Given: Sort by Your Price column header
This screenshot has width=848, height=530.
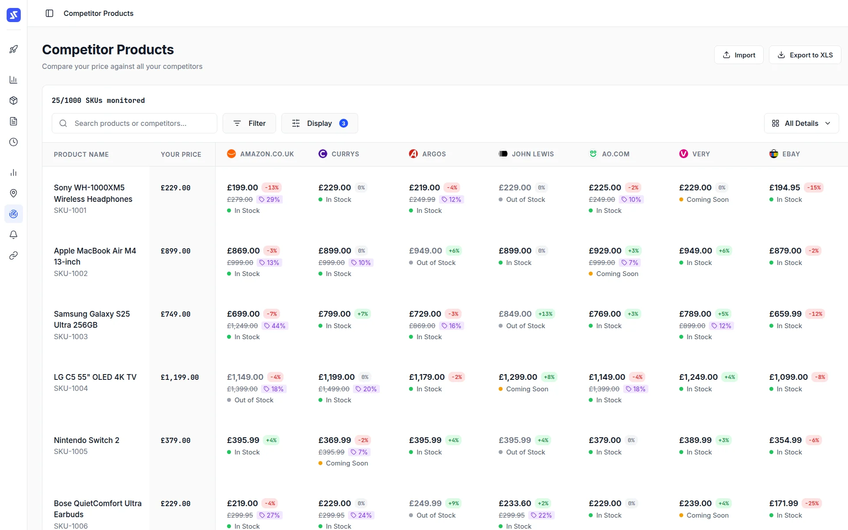Looking at the screenshot, I should [181, 155].
